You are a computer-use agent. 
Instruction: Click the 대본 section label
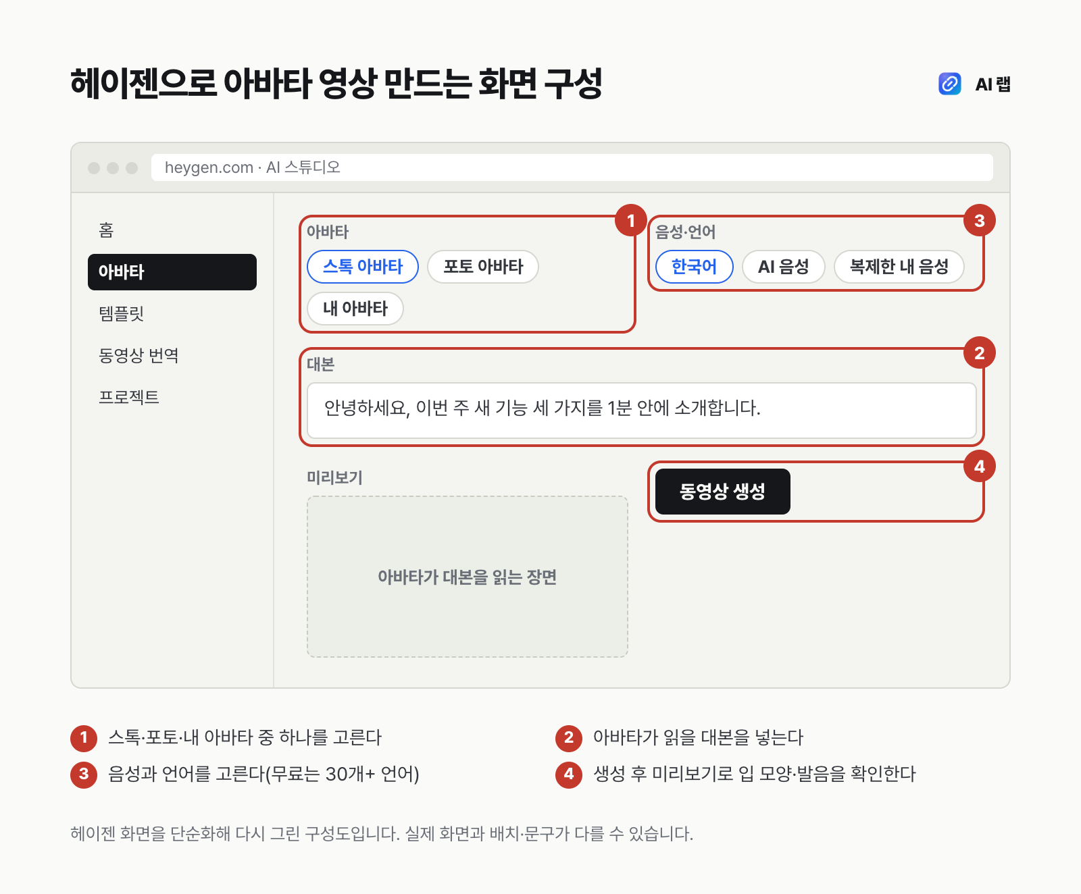321,364
